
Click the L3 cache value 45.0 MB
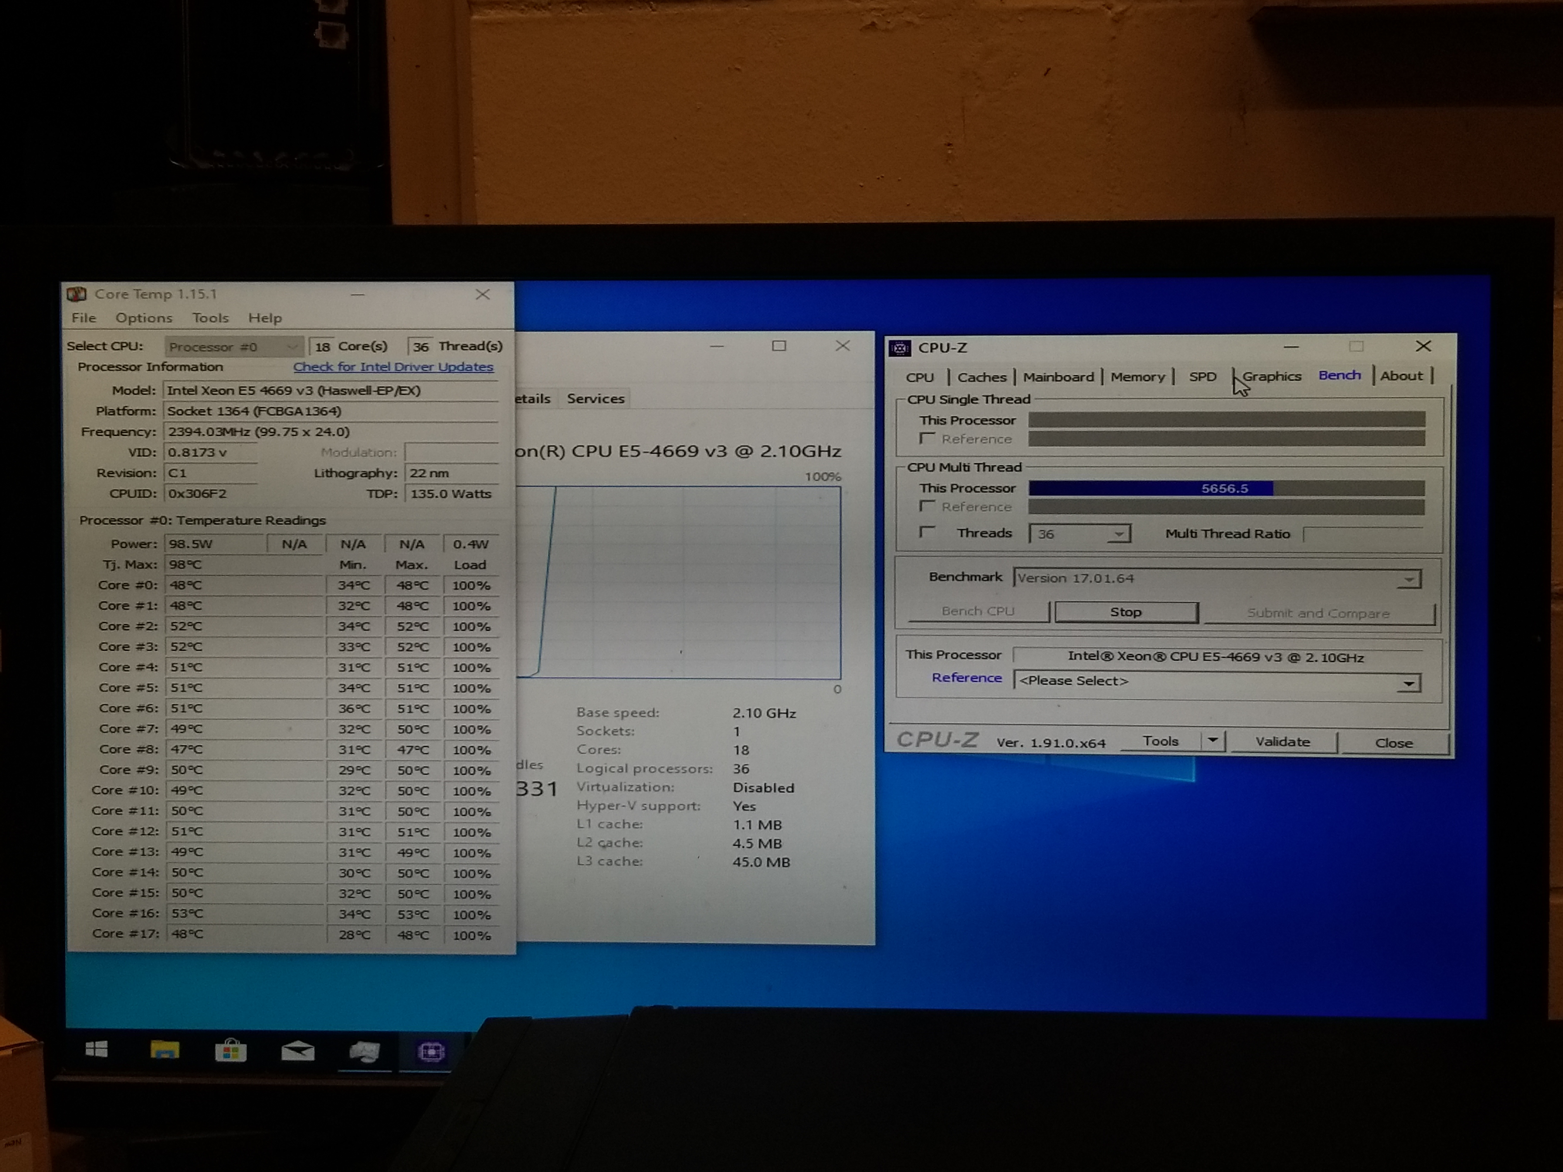[761, 862]
